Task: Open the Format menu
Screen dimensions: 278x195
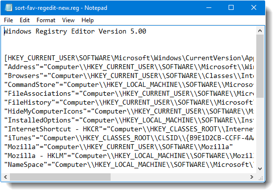Action: click(x=46, y=20)
